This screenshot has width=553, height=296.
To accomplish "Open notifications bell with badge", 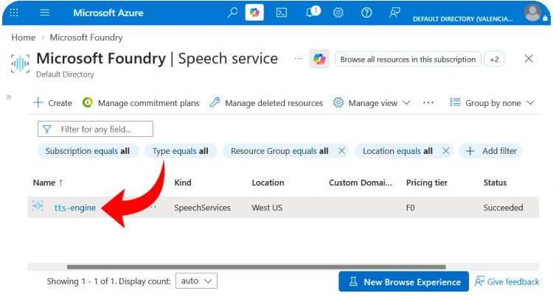I will tap(313, 12).
